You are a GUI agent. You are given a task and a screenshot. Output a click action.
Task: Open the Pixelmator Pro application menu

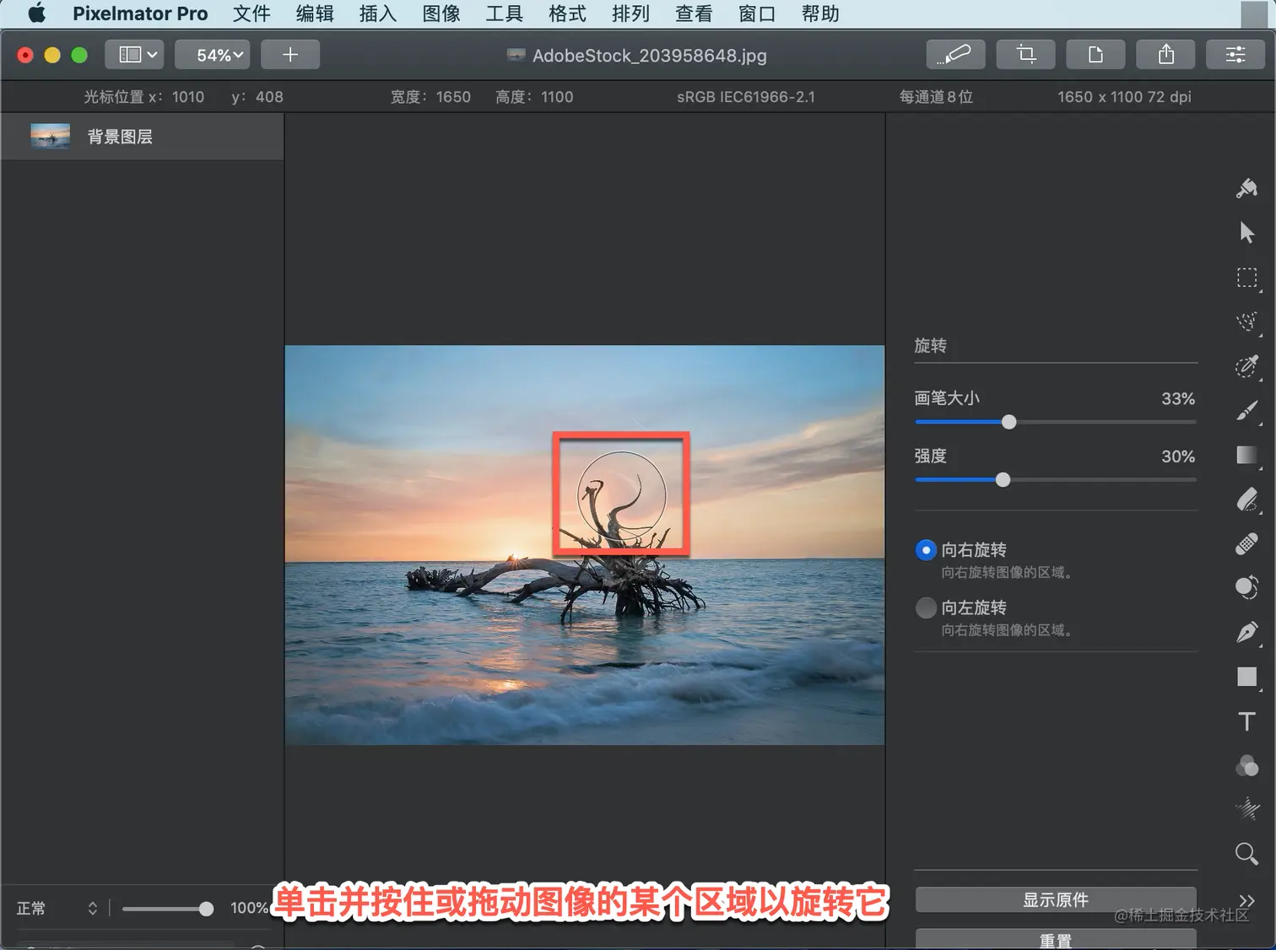point(140,13)
